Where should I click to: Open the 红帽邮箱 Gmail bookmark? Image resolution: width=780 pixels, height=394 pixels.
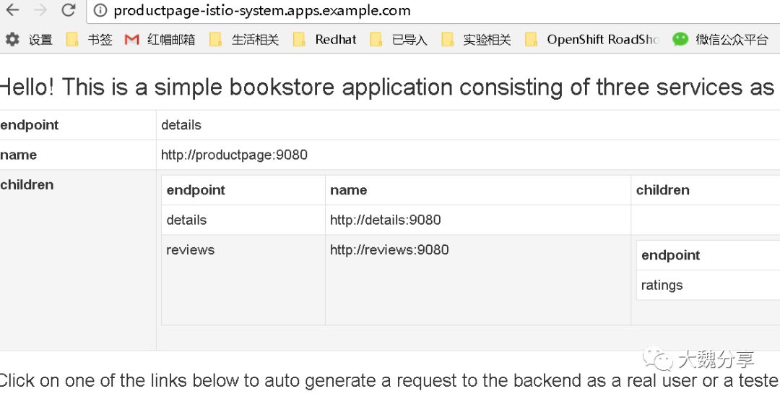160,40
